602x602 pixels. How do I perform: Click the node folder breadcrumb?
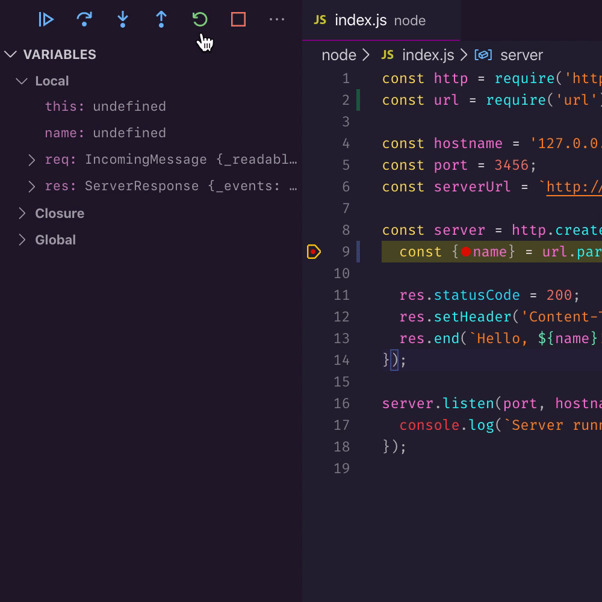tap(339, 55)
